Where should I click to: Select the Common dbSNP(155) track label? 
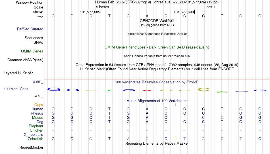click(x=25, y=60)
